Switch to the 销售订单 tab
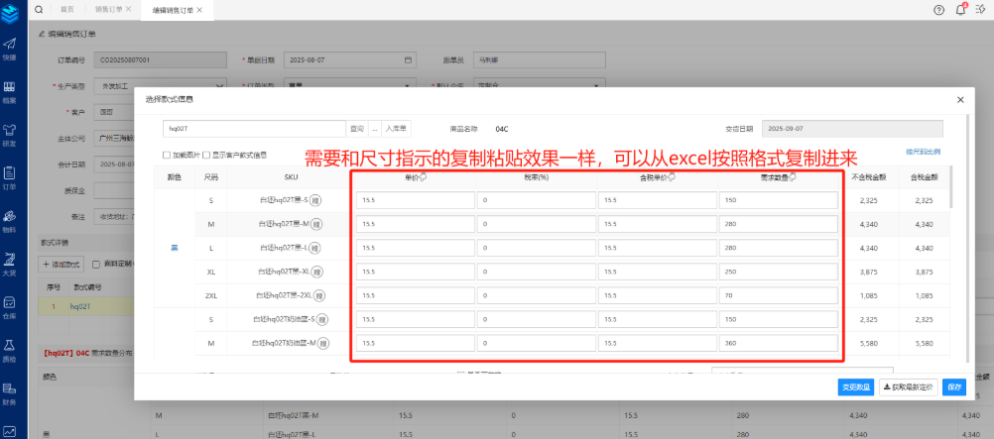The image size is (994, 439). (109, 9)
